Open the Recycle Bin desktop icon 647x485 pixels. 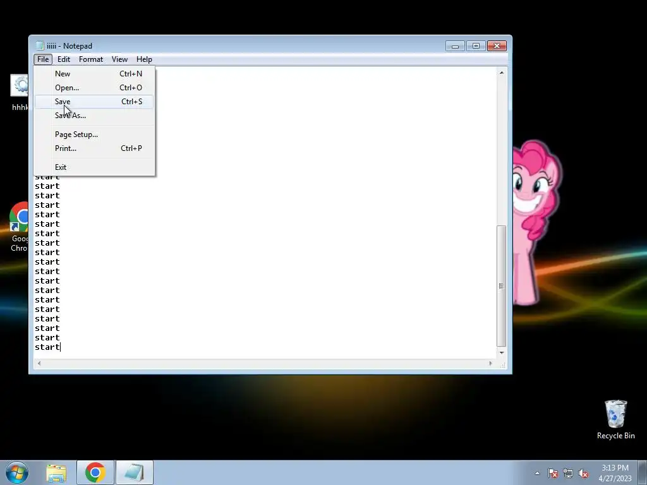coord(615,419)
